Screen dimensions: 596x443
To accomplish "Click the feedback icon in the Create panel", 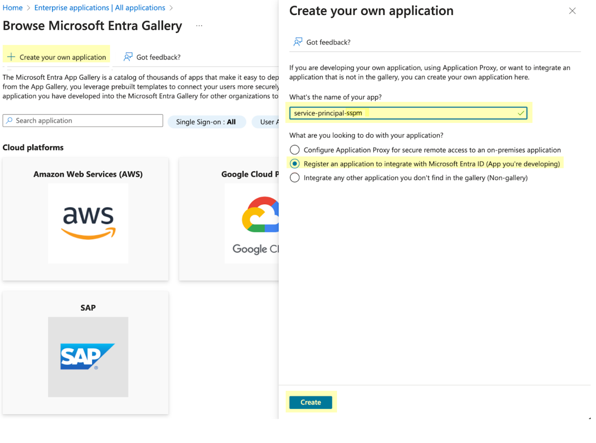I will pos(298,42).
